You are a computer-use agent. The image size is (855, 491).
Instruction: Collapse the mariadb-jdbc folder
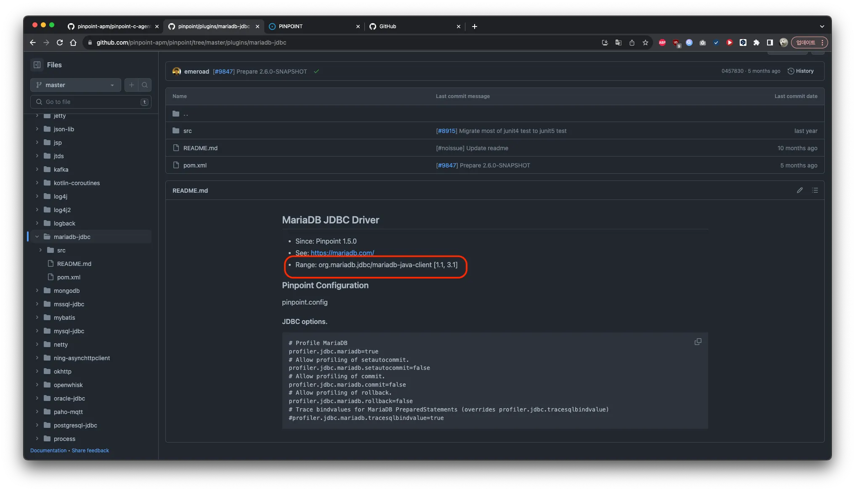pyautogui.click(x=37, y=237)
